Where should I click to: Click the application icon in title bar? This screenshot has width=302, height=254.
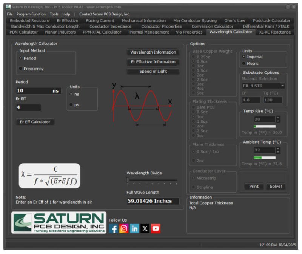click(x=8, y=7)
